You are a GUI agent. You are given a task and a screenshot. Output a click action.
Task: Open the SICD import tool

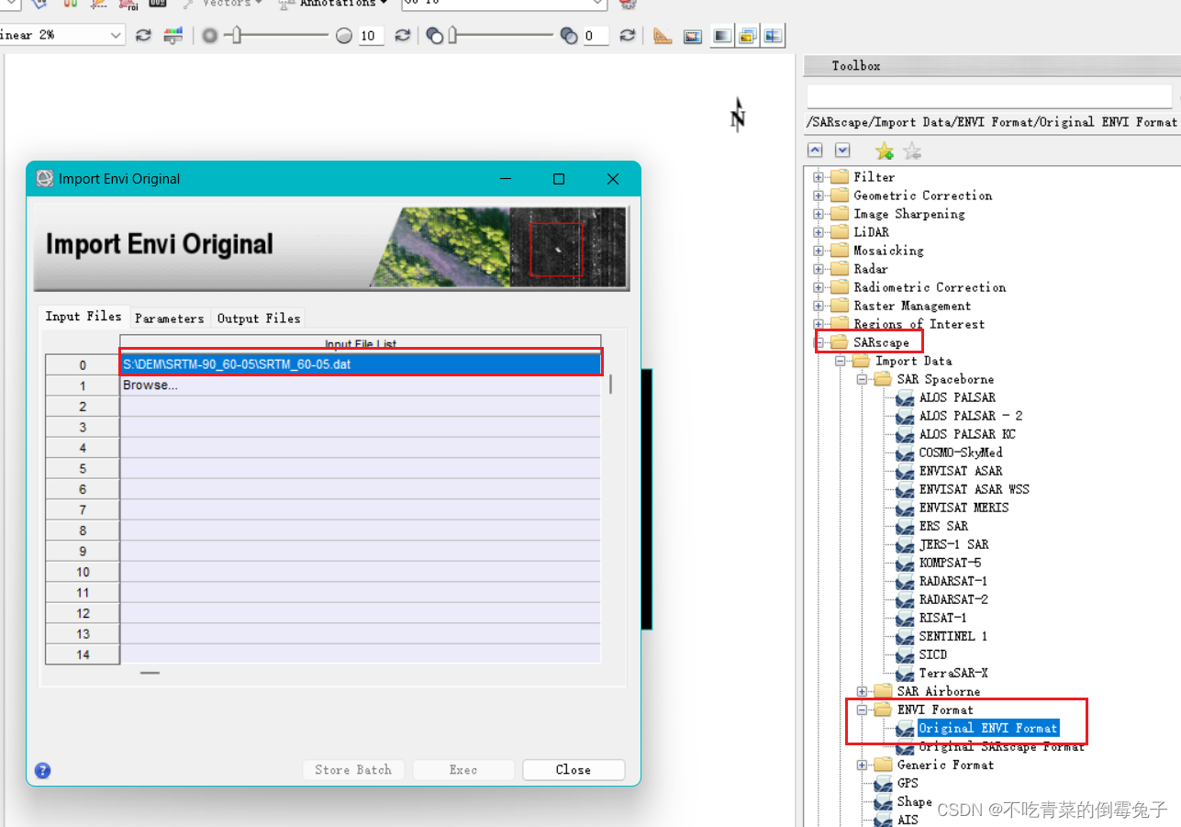[x=933, y=654]
